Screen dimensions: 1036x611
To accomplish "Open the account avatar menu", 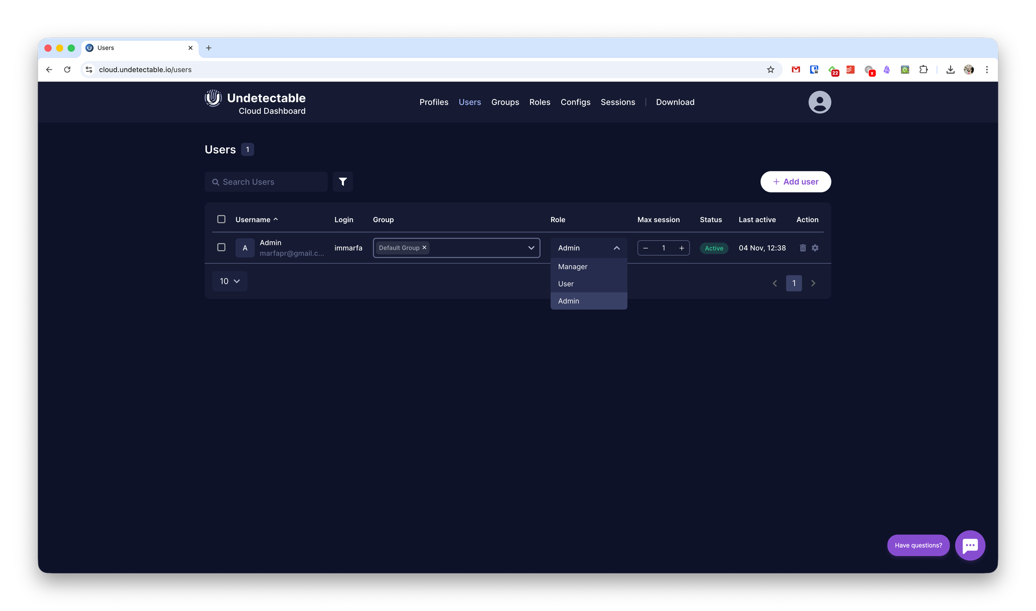I will point(819,102).
